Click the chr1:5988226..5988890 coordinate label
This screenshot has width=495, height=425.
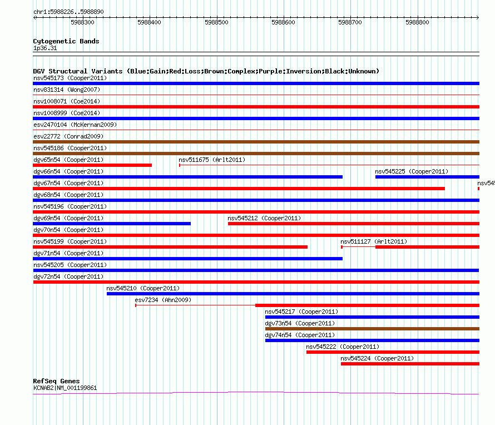(x=68, y=12)
